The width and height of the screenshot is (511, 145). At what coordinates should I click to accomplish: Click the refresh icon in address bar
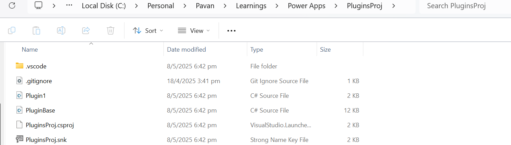pos(12,6)
